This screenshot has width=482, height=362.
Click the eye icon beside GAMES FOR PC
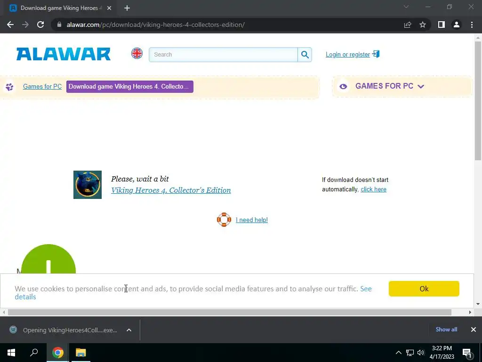click(x=343, y=87)
